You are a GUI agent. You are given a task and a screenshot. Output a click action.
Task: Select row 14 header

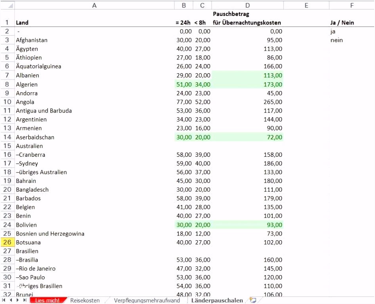click(x=8, y=137)
